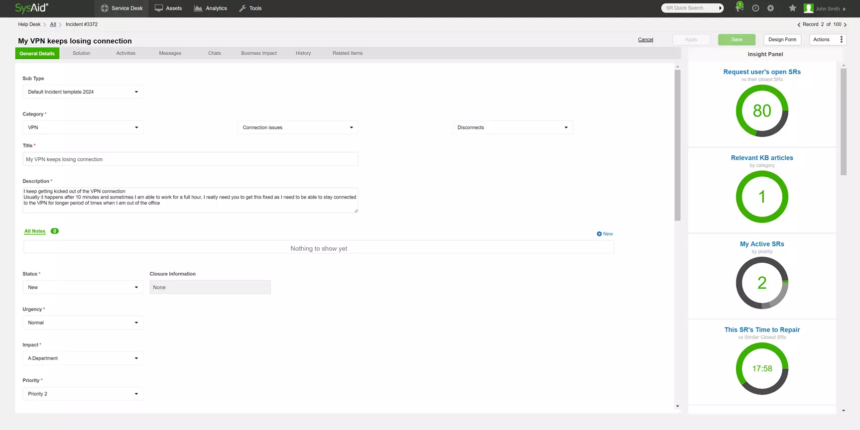Open the Actions three-dot menu
860x430 pixels.
point(842,40)
